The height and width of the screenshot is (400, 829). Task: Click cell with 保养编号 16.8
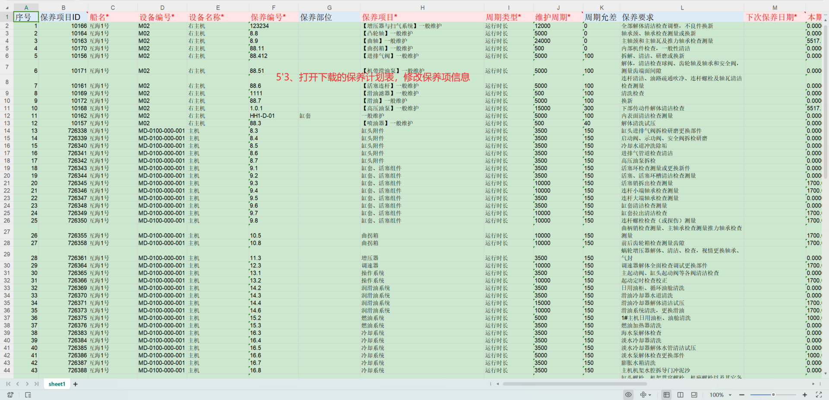click(x=273, y=370)
